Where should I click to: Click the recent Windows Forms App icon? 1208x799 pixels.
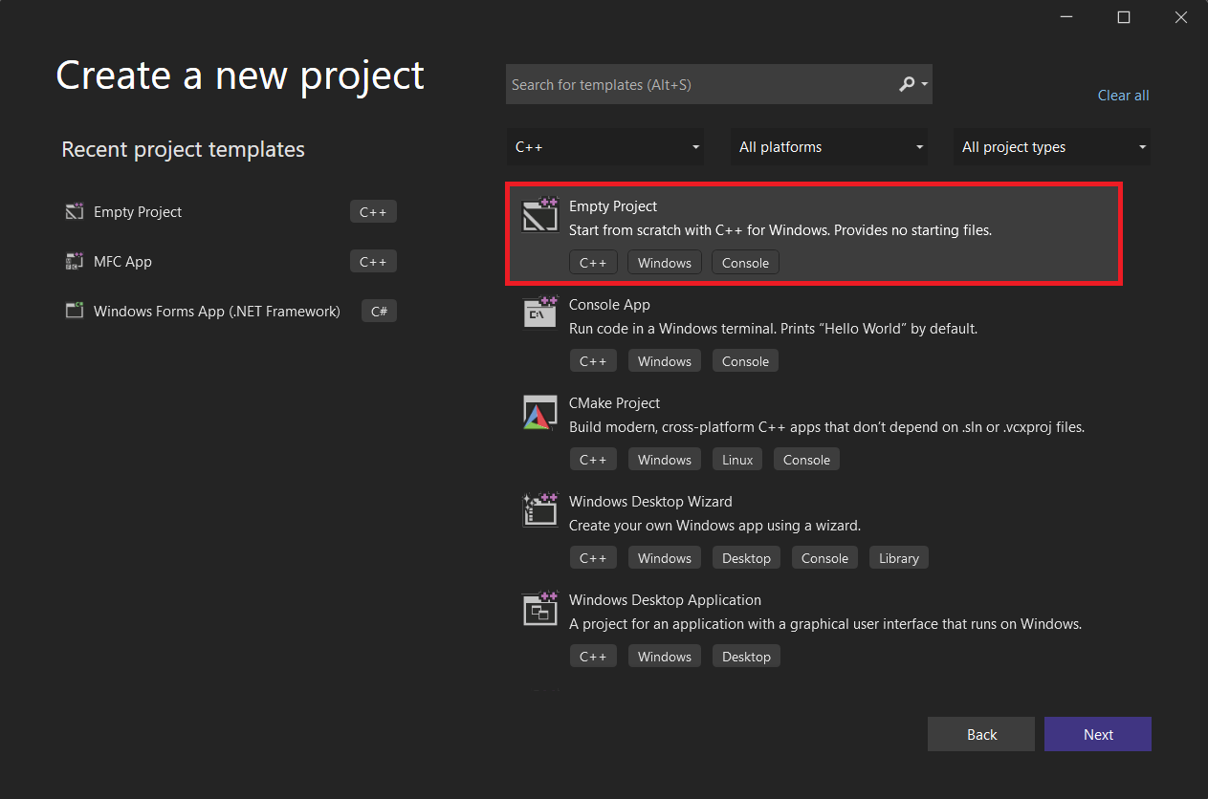[x=75, y=311]
